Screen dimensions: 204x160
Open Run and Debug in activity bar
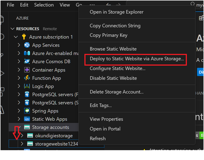pyautogui.click(x=2, y=73)
